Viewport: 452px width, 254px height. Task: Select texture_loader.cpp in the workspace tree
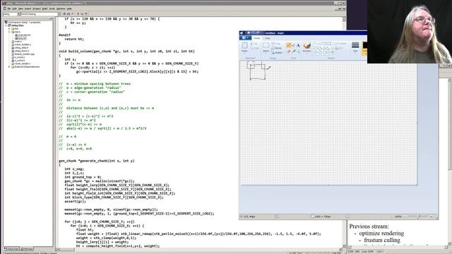coord(23,54)
